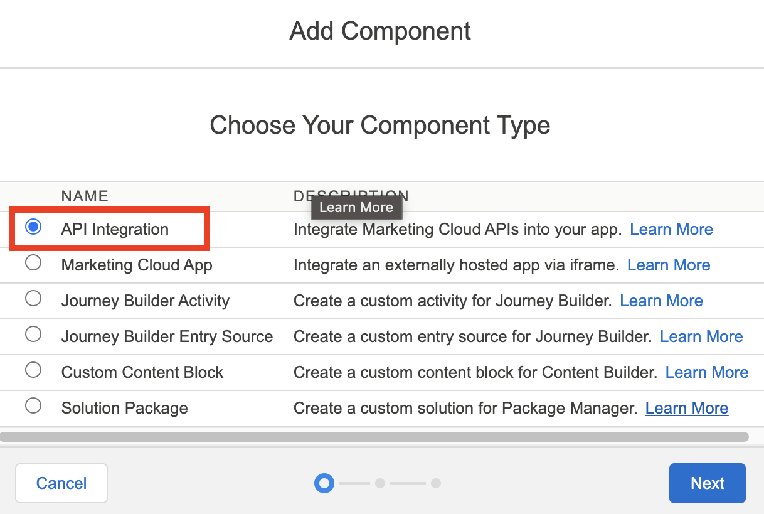
Task: Click the 'Journey Builder Entry Source' label text
Action: coord(167,336)
